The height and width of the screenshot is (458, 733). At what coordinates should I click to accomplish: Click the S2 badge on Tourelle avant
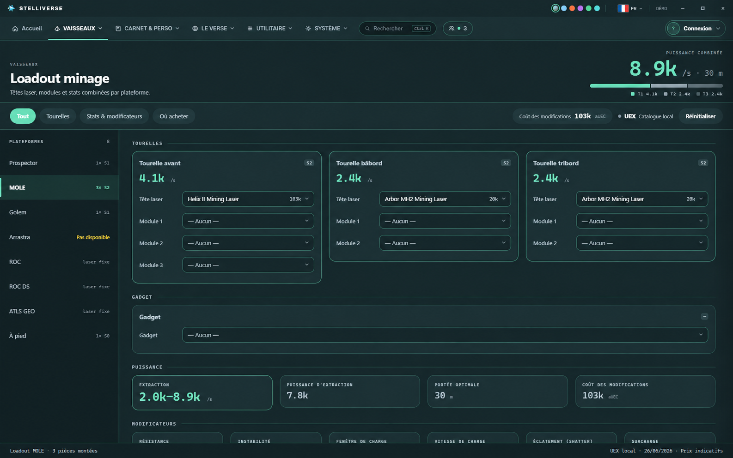[x=309, y=163]
